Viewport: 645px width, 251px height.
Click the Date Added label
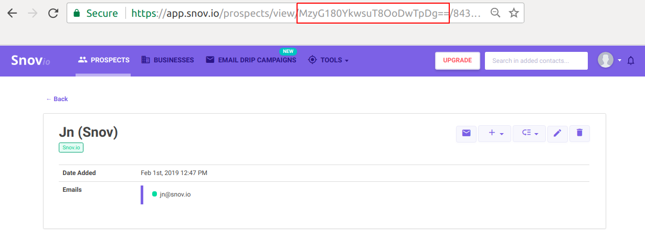79,173
